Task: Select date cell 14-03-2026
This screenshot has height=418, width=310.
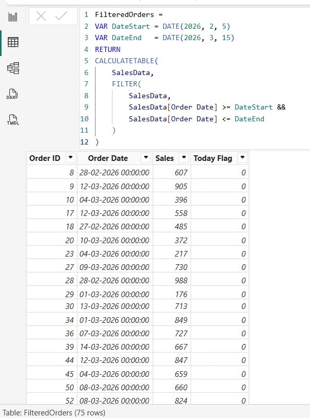Action: click(115, 347)
